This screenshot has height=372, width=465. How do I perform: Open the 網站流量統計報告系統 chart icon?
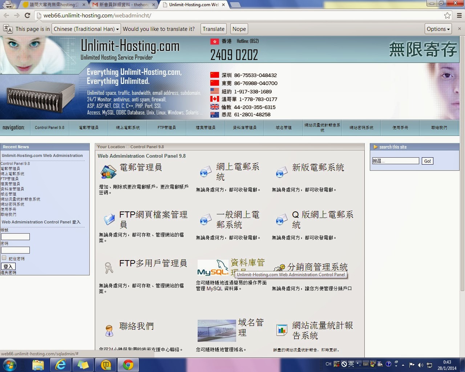pos(282,330)
